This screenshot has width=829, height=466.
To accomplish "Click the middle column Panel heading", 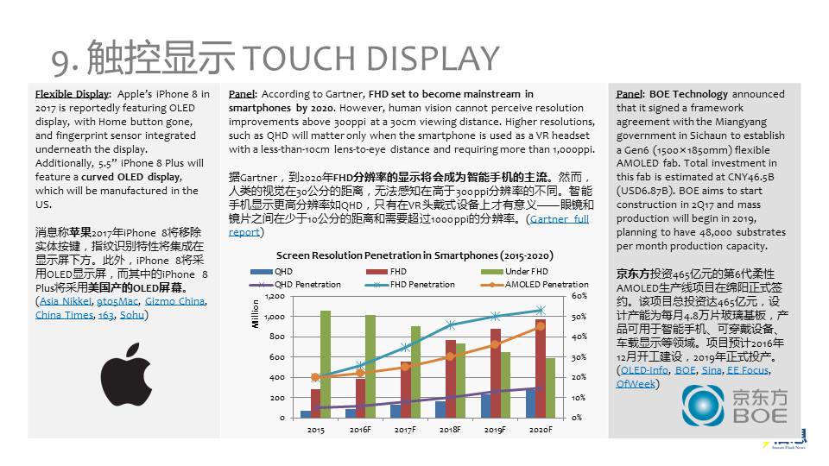I will pyautogui.click(x=242, y=95).
